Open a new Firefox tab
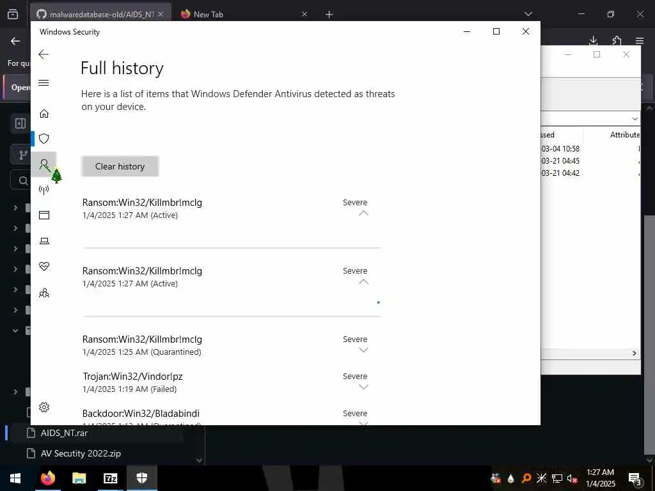The width and height of the screenshot is (655, 491). tap(329, 15)
